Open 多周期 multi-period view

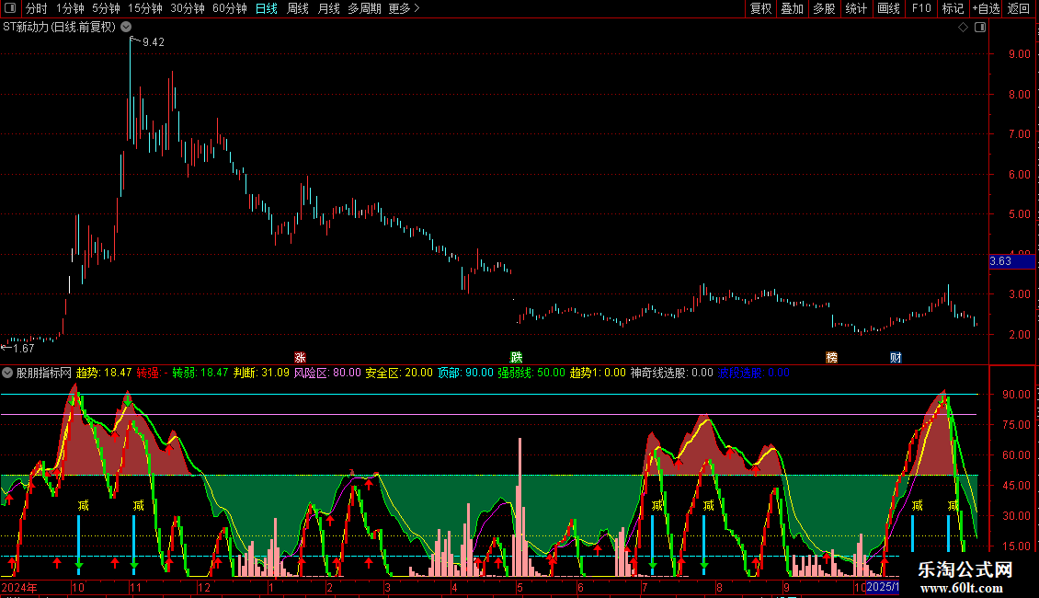[x=364, y=8]
